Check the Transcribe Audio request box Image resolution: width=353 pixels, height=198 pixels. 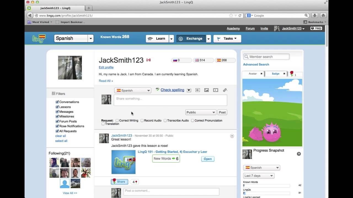165,120
